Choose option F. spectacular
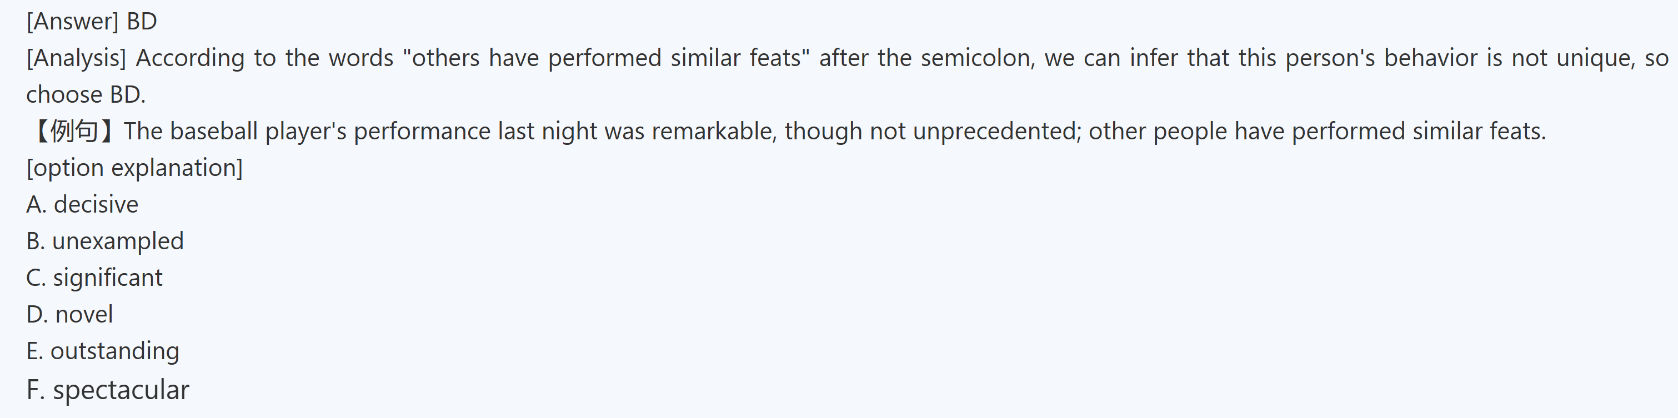Viewport: 1678px width, 418px height. click(108, 390)
